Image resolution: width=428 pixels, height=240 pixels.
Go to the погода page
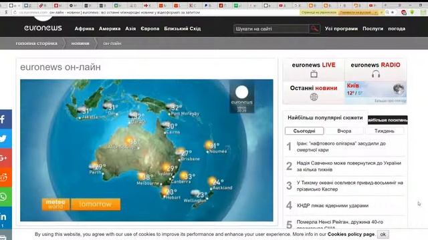397,29
